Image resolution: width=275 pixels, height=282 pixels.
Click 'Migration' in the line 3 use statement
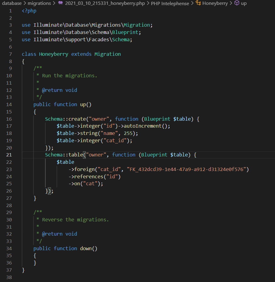point(137,25)
